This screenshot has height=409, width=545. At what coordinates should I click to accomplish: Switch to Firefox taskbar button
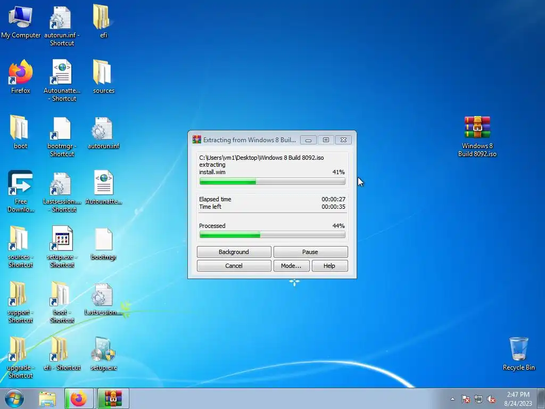[x=79, y=398]
